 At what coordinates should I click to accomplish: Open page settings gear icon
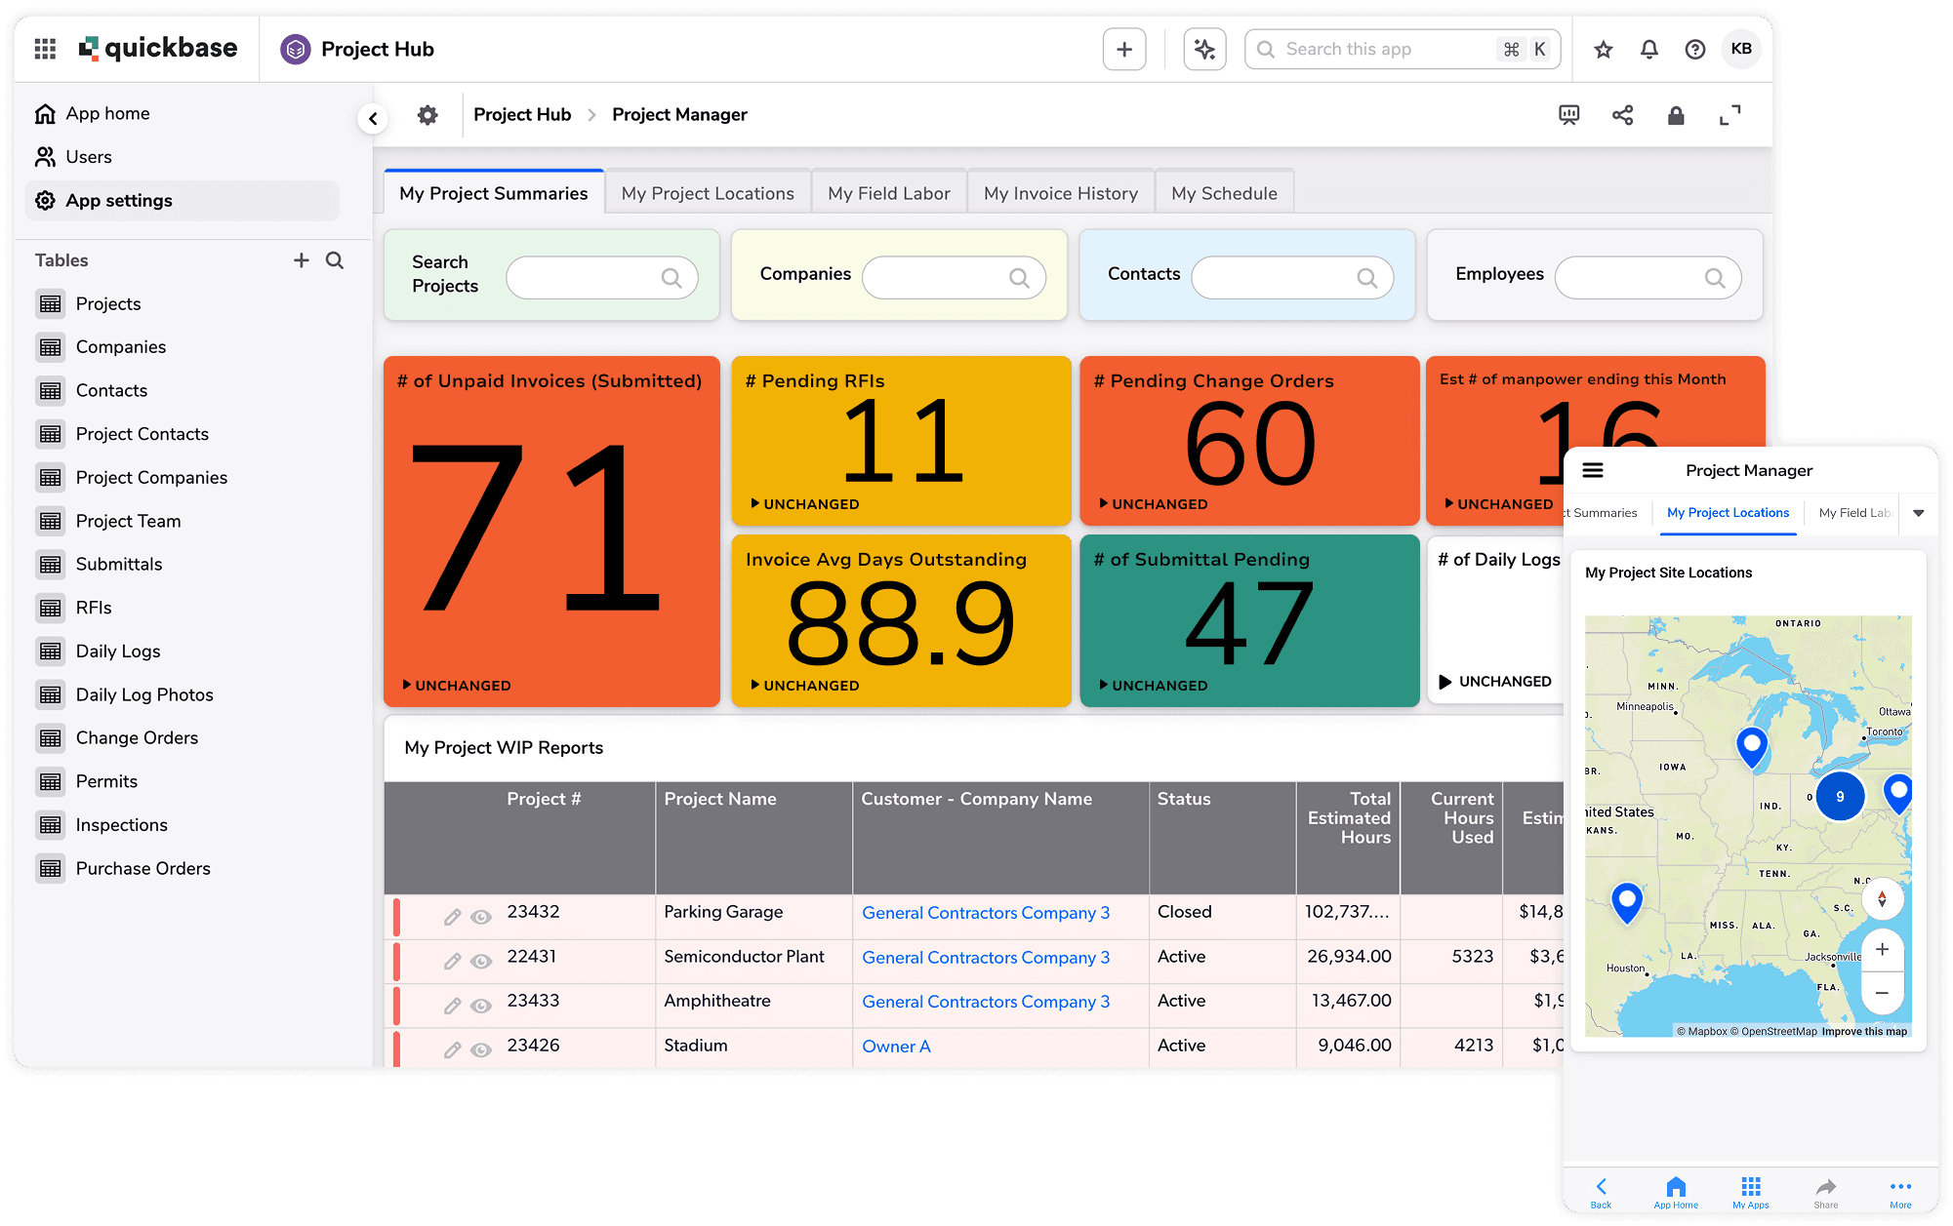pos(427,115)
